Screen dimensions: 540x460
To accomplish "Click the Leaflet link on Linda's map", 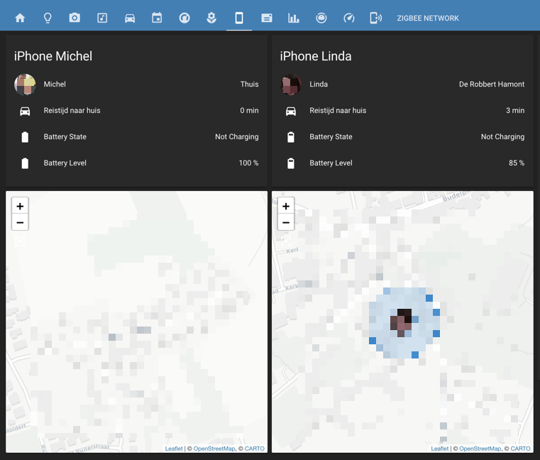I will (x=440, y=449).
